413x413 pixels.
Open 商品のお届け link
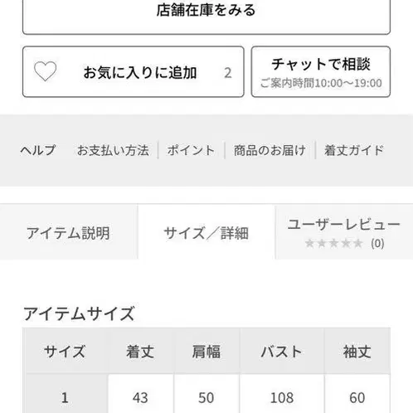pyautogui.click(x=270, y=150)
